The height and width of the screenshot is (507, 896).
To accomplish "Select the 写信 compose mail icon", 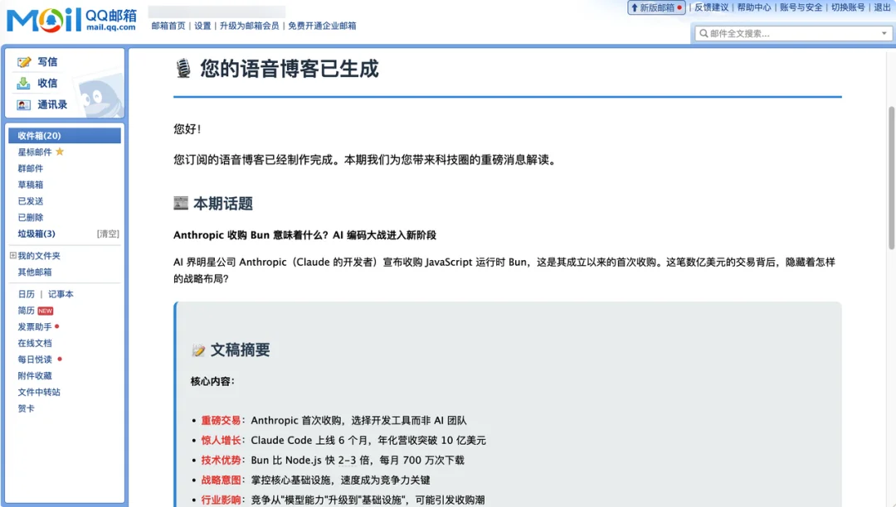I will coord(23,61).
